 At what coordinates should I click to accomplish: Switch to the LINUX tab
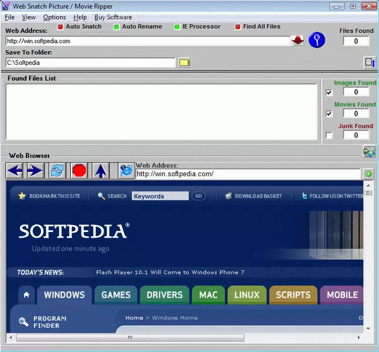tap(247, 294)
